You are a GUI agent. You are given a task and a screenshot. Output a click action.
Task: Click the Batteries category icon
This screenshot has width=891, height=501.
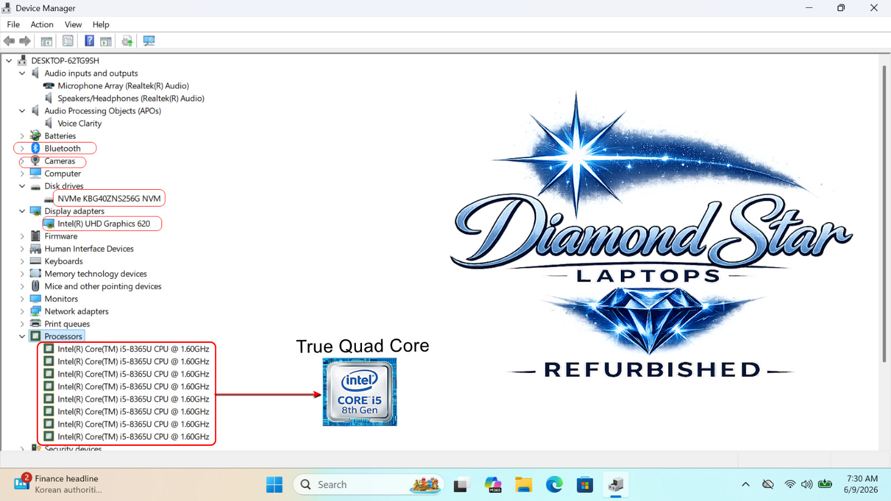[36, 136]
